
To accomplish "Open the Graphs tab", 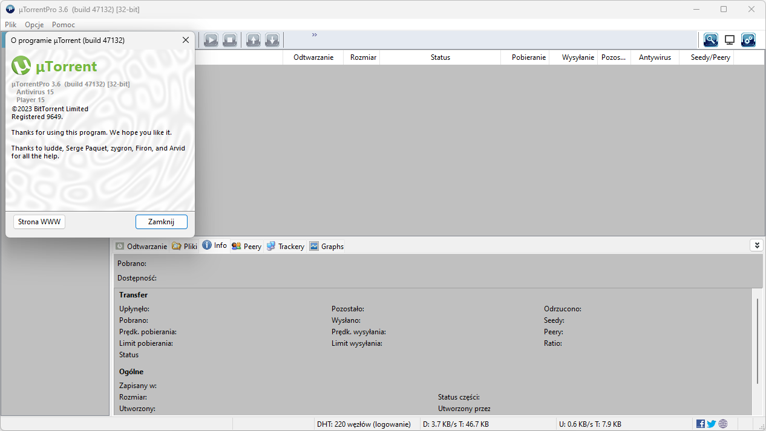I will pyautogui.click(x=327, y=246).
